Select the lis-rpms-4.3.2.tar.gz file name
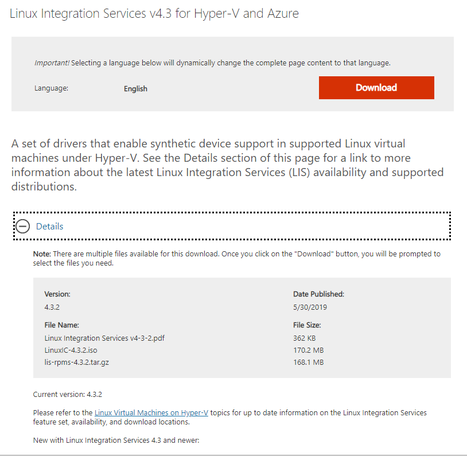 pos(76,362)
